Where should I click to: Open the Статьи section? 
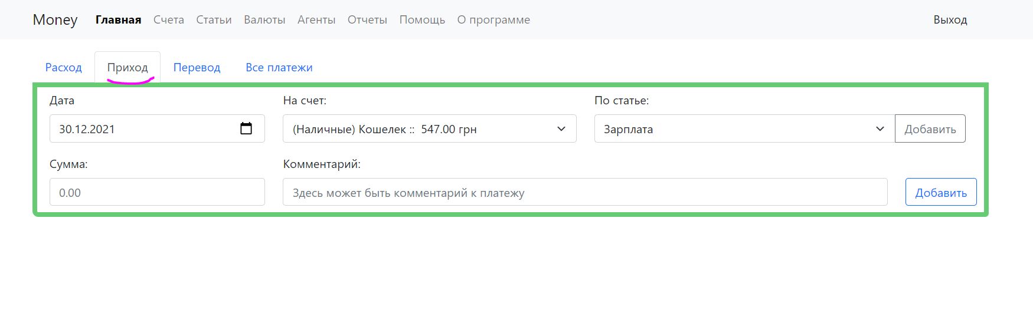(x=214, y=19)
